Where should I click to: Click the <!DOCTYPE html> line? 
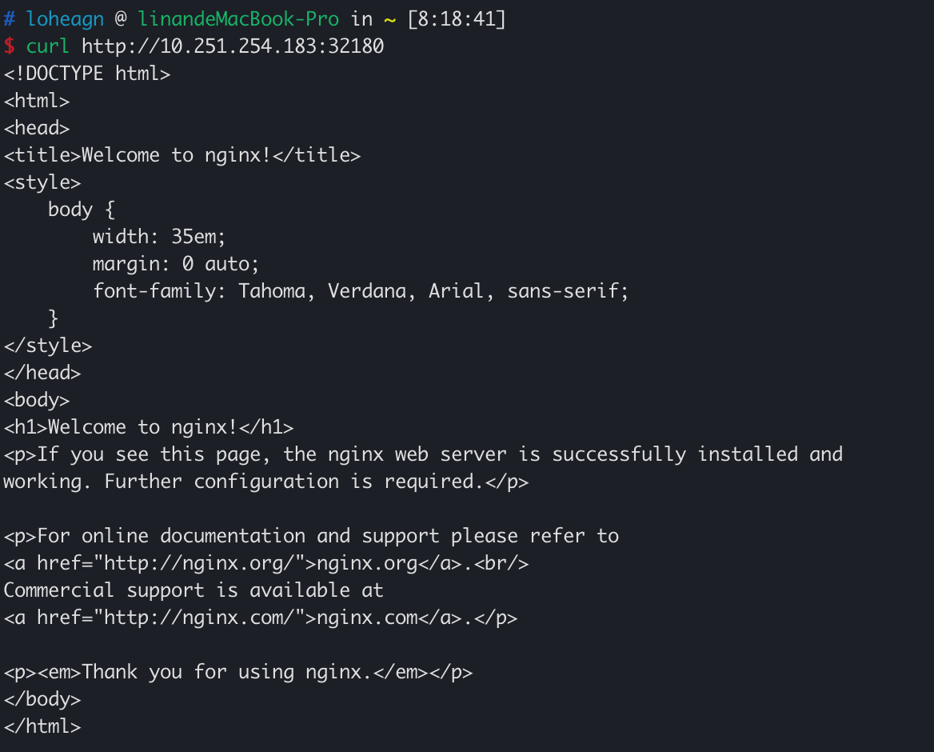(87, 74)
